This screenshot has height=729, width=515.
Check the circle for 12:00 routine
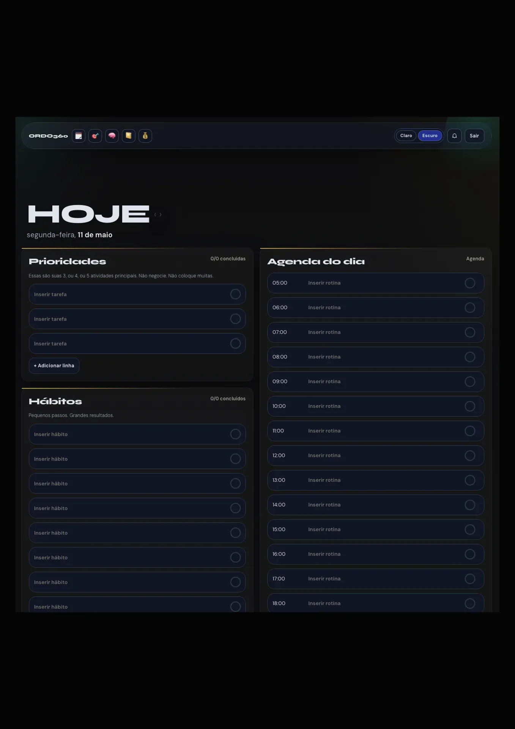(470, 456)
